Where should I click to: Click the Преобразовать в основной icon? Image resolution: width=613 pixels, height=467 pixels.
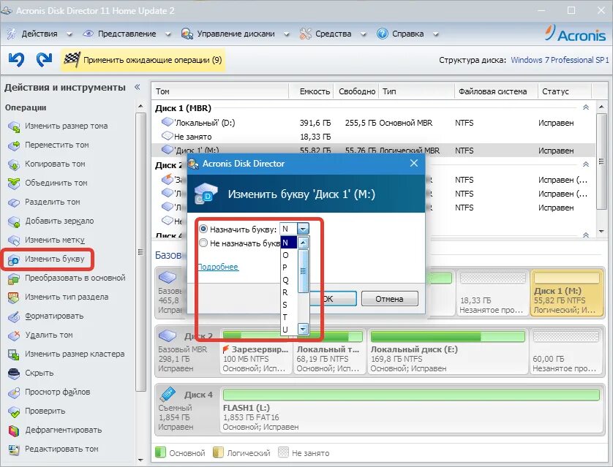[x=14, y=278]
